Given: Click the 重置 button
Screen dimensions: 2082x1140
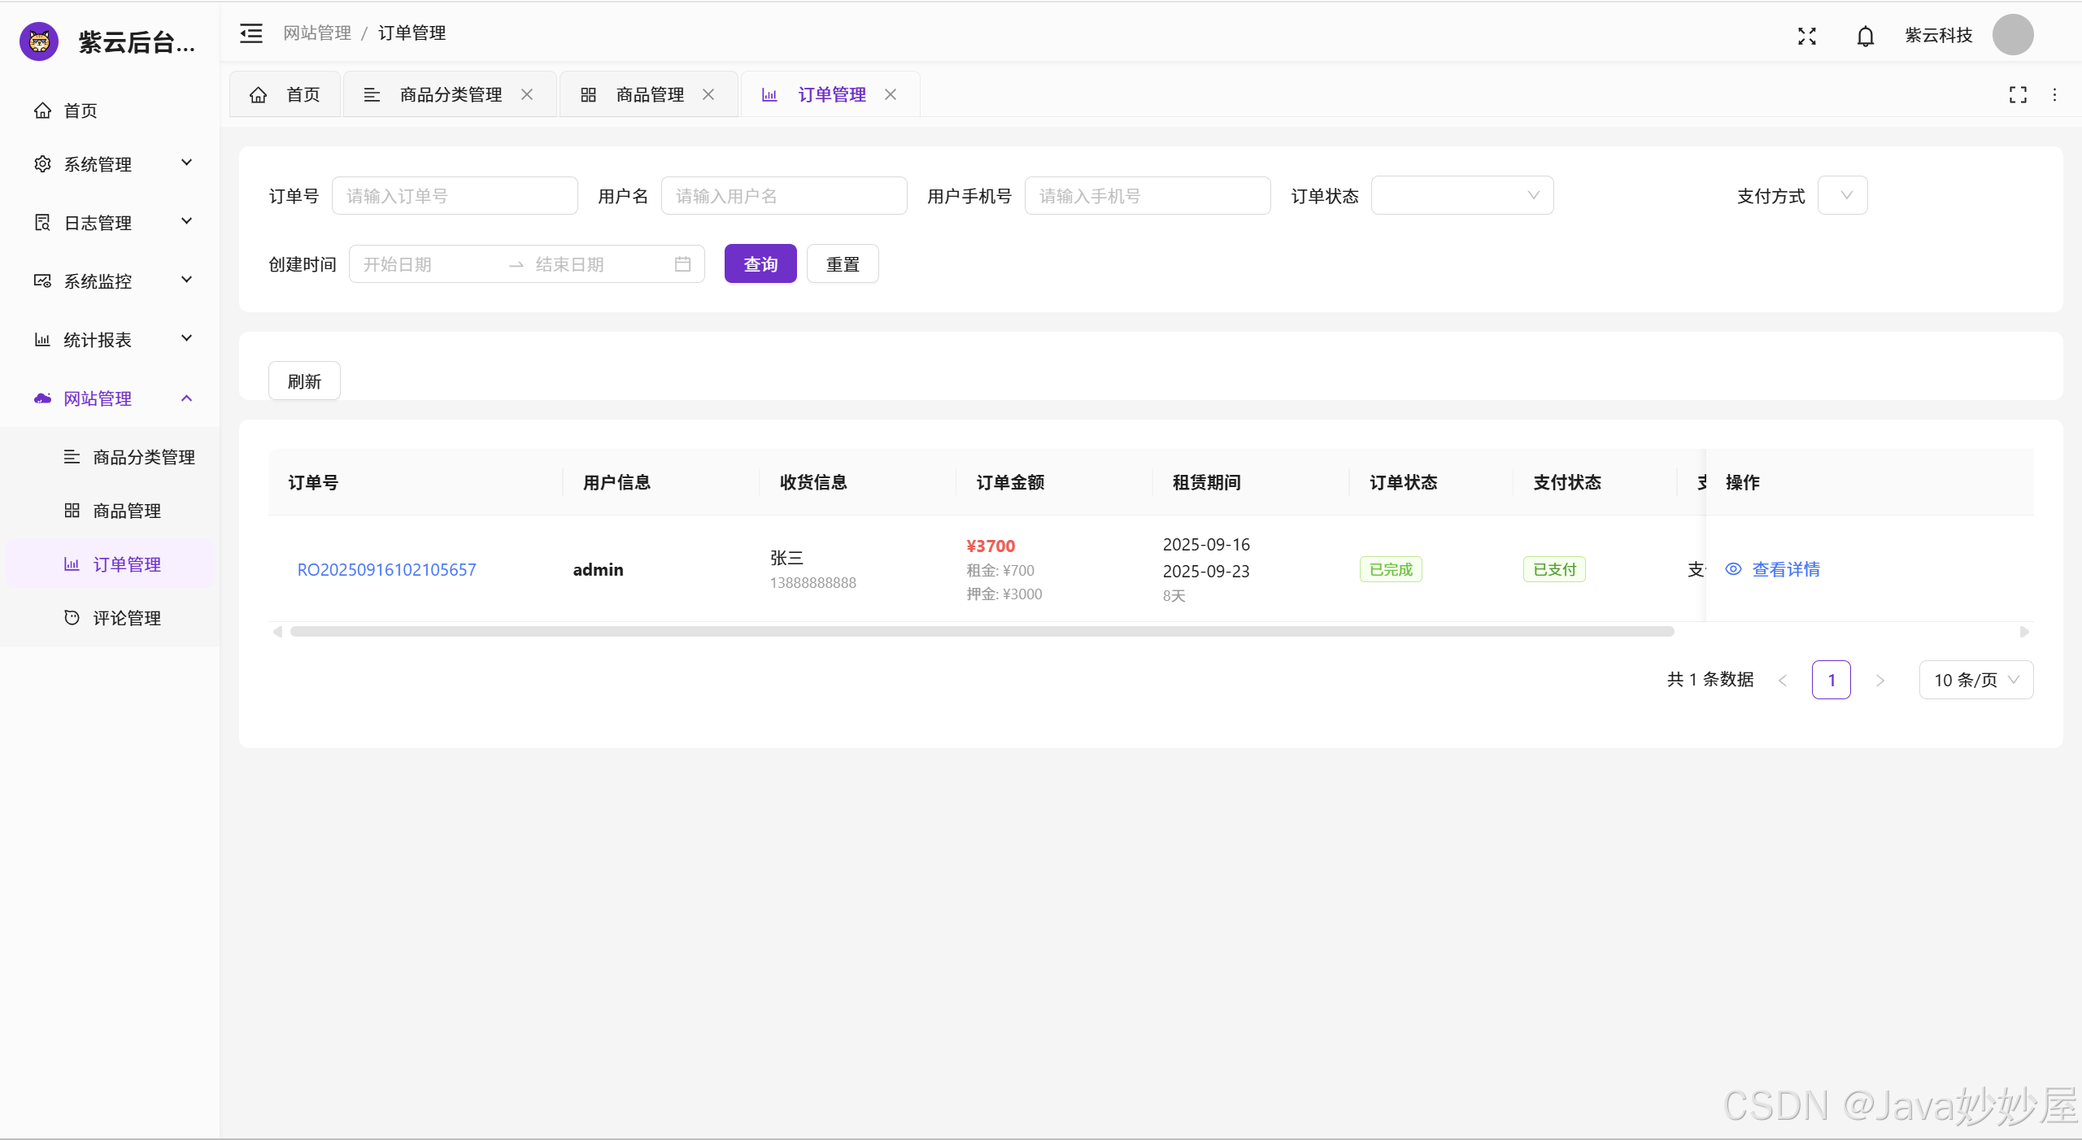Looking at the screenshot, I should pos(843,264).
